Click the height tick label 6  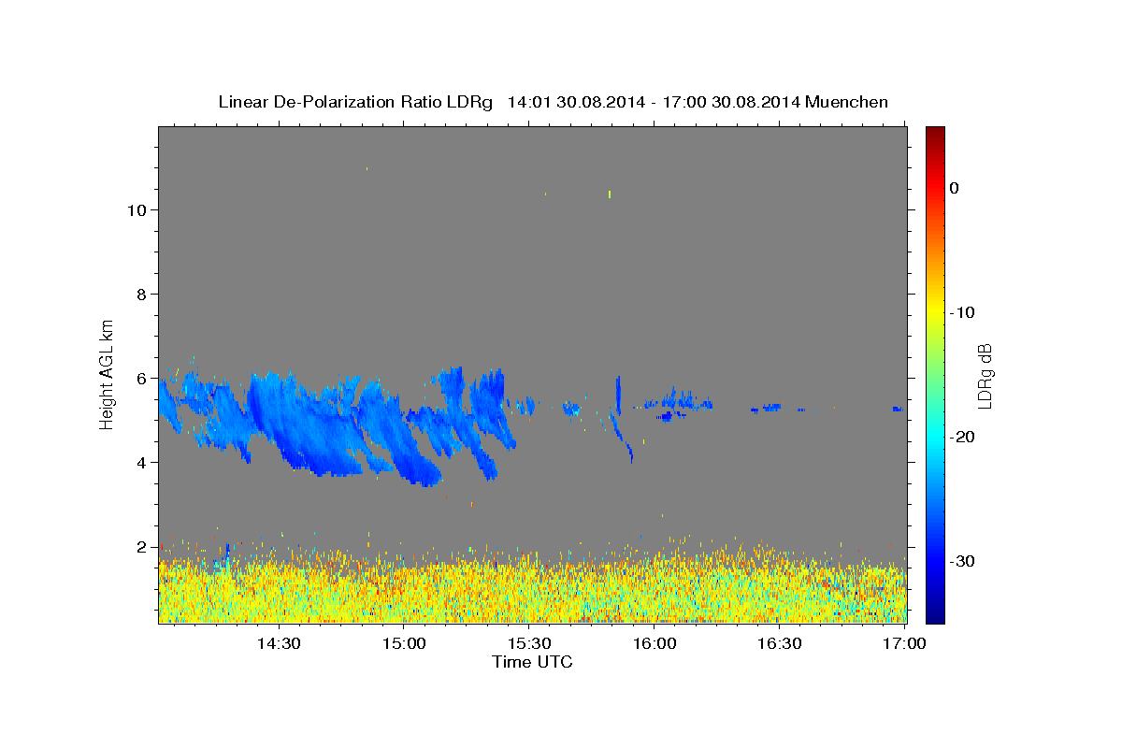(140, 378)
